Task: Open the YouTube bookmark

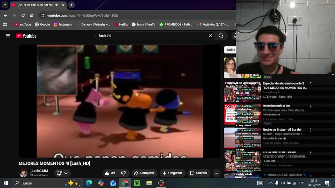Action: pos(22,24)
